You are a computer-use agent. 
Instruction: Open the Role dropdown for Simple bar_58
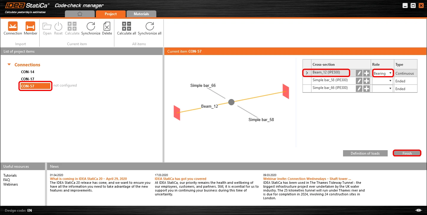tap(383, 81)
